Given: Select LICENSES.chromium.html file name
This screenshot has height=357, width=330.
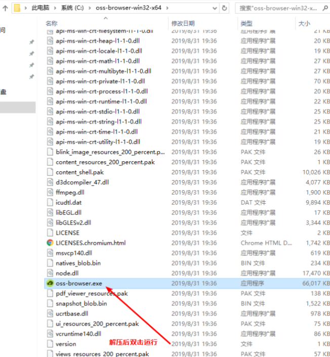Looking at the screenshot, I should point(91,243).
